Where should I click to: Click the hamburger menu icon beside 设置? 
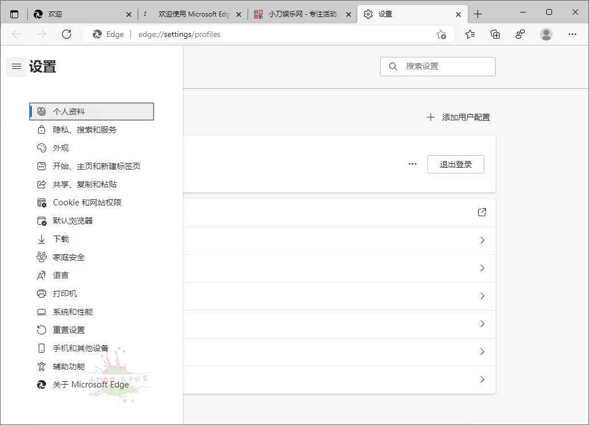(x=17, y=67)
